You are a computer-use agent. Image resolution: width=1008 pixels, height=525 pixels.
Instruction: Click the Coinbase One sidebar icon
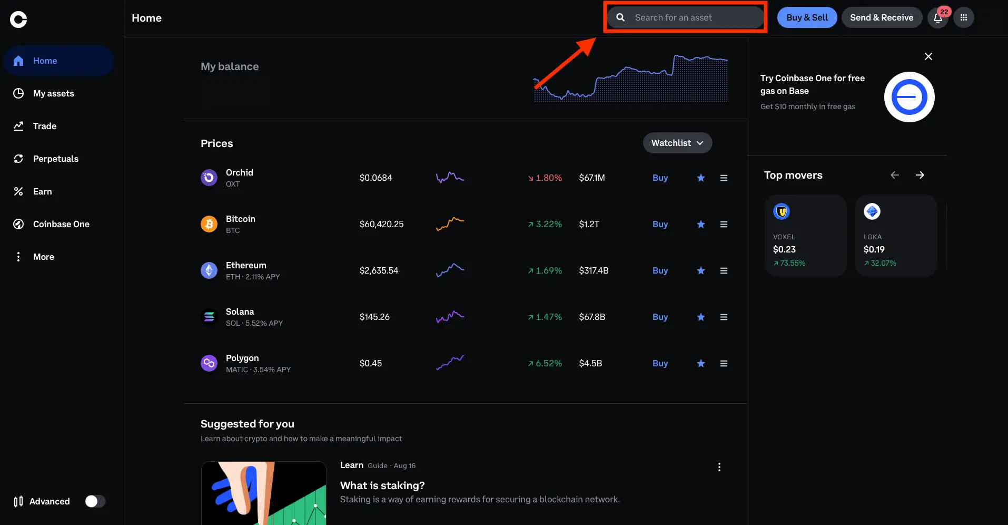18,224
